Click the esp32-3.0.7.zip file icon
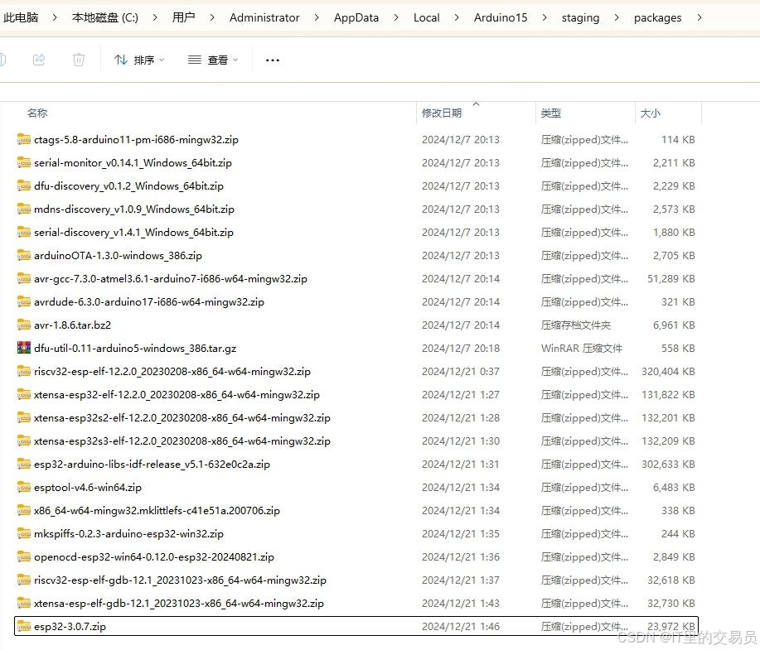Image resolution: width=760 pixels, height=650 pixels. pos(24,626)
